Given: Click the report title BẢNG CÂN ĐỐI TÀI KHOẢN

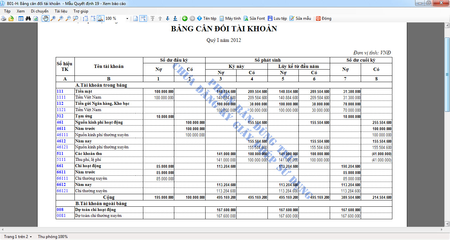Looking at the screenshot, I should (x=224, y=29).
